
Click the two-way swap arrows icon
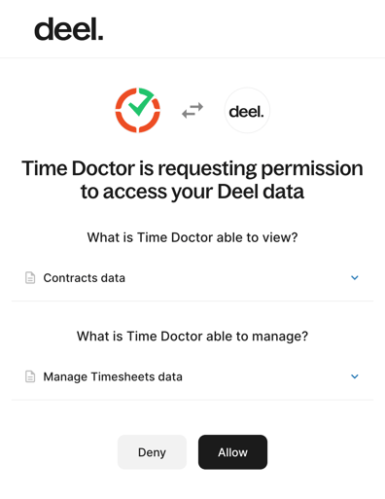pyautogui.click(x=192, y=110)
